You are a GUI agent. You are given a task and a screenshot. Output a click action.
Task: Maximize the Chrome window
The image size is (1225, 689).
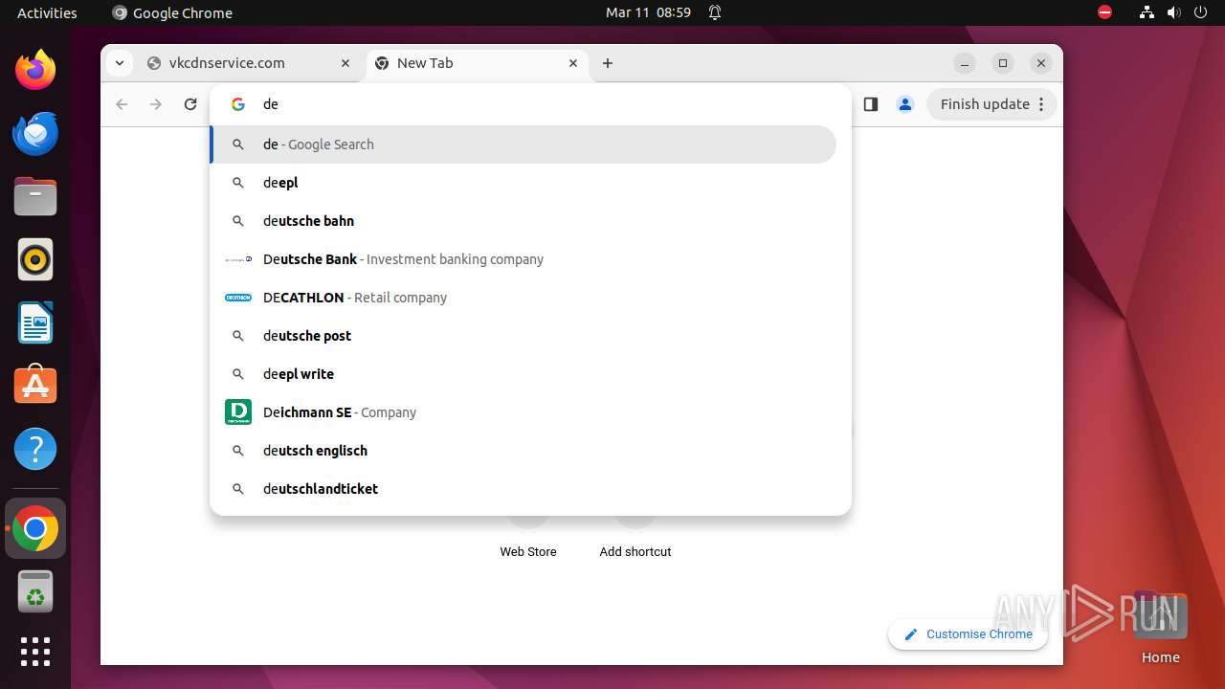point(1003,63)
